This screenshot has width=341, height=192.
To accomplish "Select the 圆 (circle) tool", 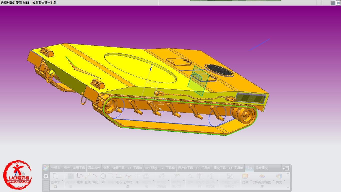I will [x=103, y=178].
